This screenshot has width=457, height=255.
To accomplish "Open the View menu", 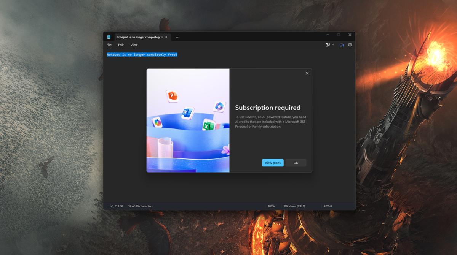I will [x=134, y=44].
